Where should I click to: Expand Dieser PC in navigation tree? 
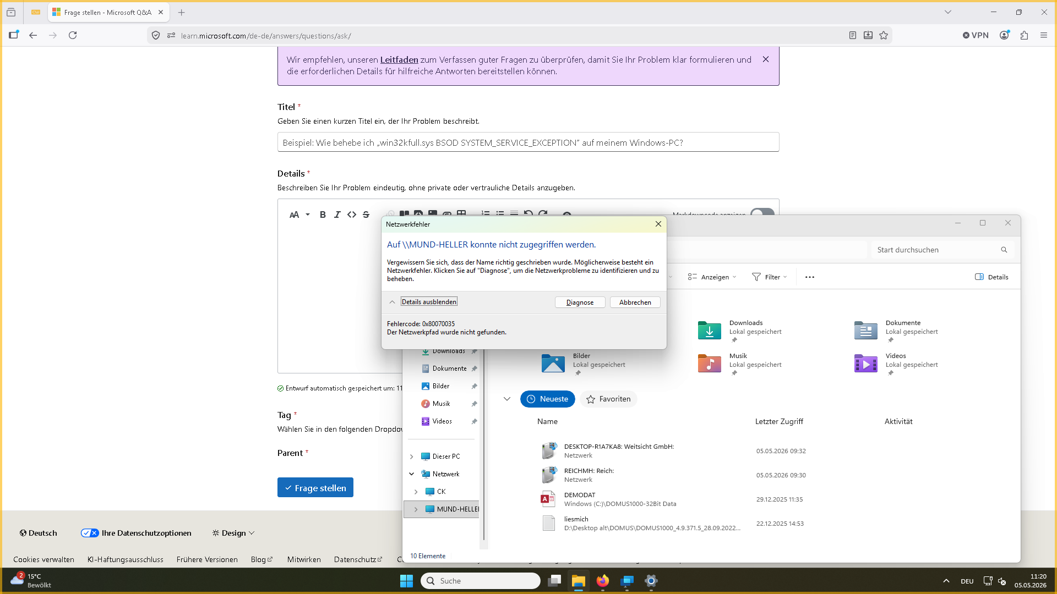(411, 457)
